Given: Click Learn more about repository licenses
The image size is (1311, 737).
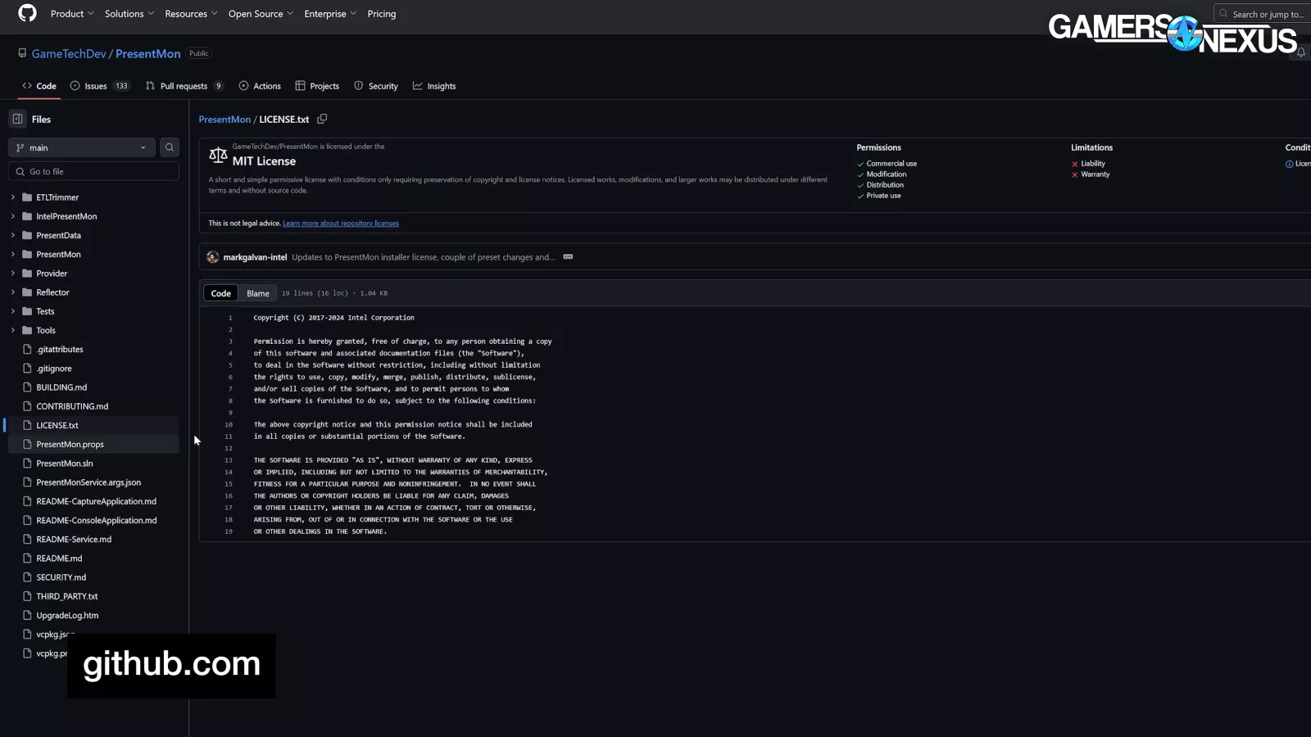Looking at the screenshot, I should pyautogui.click(x=341, y=224).
